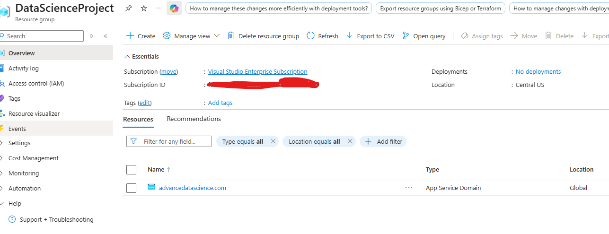
Task: Favorite the resource group with the star icon
Action: coord(144,9)
